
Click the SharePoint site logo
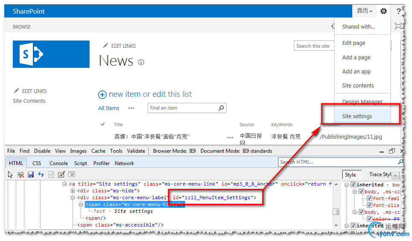click(x=51, y=54)
